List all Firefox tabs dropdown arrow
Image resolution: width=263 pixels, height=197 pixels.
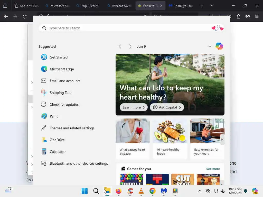(212, 6)
